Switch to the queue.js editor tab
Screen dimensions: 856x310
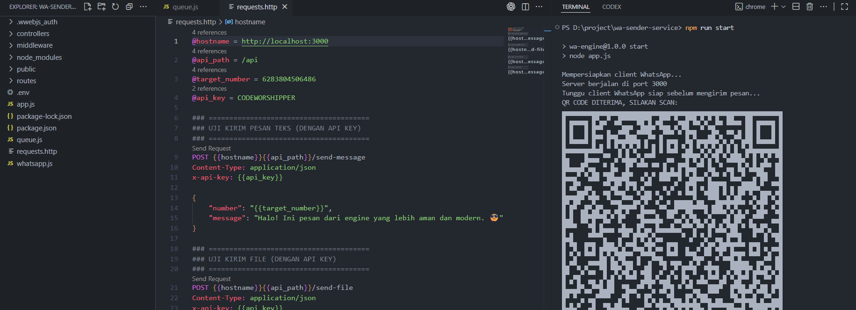[x=185, y=7]
